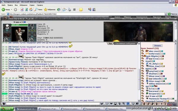This screenshot has height=111, width=178.
Task: Open the Messenger people icon in toolbar
Action: (94, 10)
